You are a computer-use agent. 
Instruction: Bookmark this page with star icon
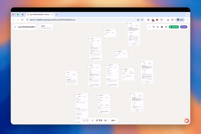[x=142, y=20]
